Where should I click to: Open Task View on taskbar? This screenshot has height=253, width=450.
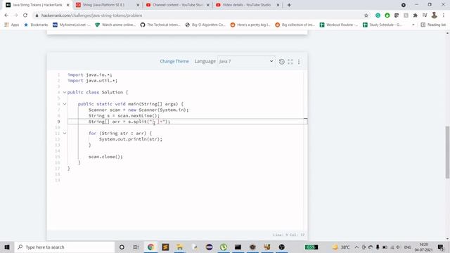[x=136, y=247]
